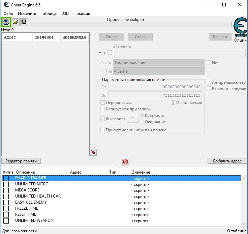Viewport: 248px width, 234px height.
Task: Open the process list icon
Action: [x=6, y=22]
